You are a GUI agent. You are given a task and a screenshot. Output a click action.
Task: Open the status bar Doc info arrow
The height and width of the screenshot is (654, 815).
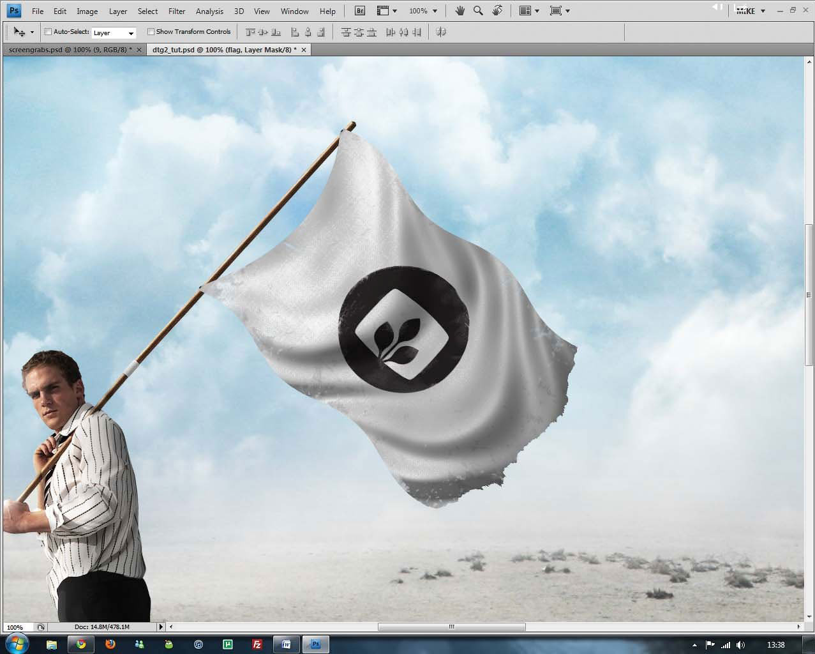click(161, 627)
